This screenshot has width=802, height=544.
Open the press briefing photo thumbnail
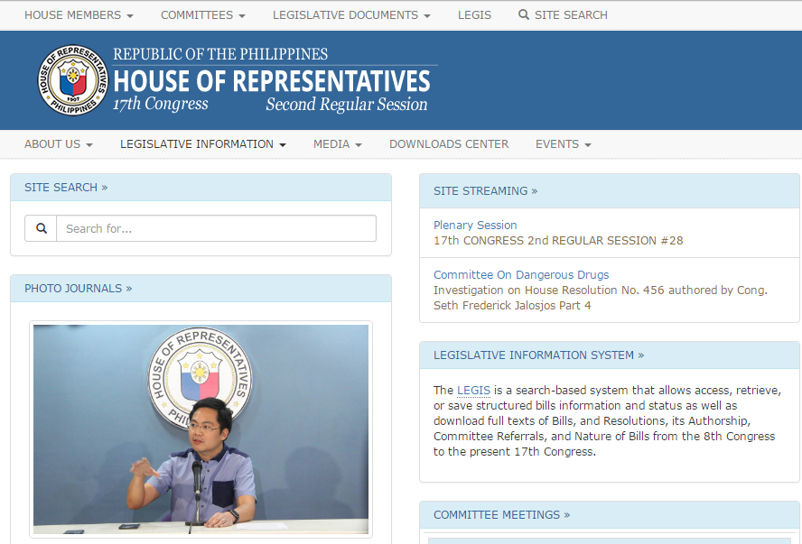[x=200, y=429]
